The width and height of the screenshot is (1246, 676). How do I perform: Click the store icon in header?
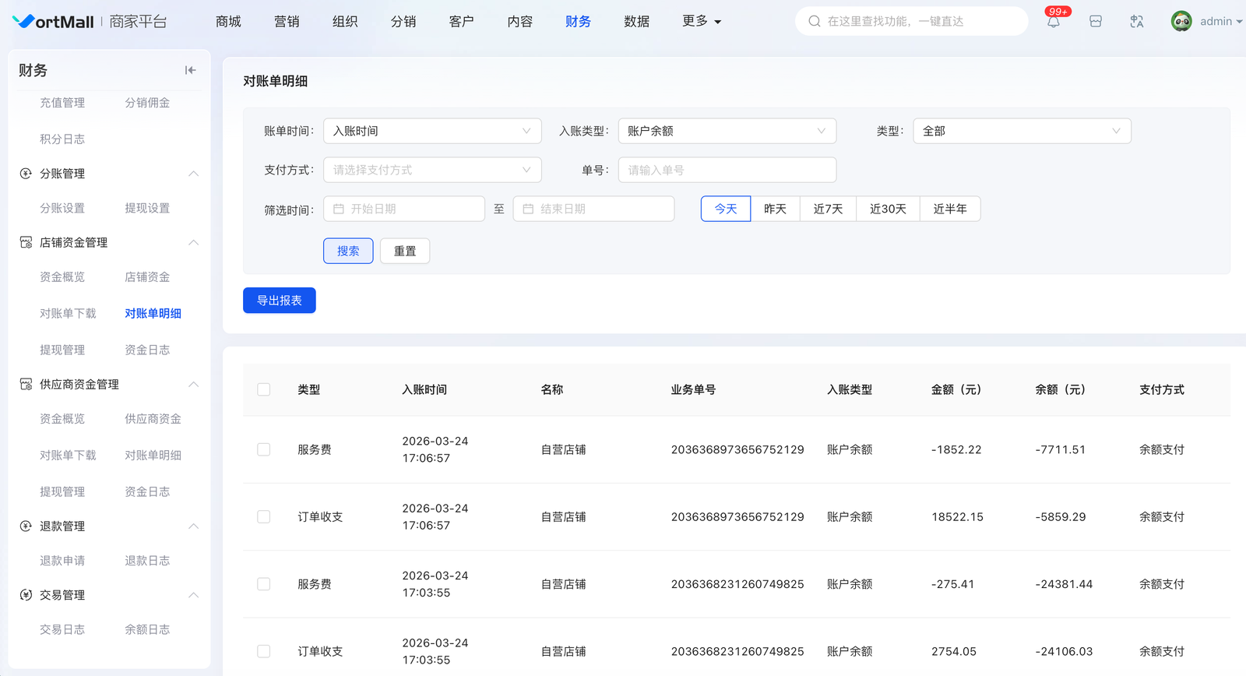[x=1095, y=22]
